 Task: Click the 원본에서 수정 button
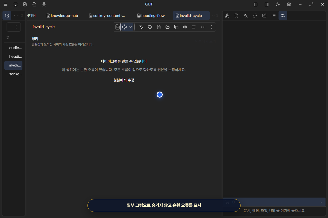click(x=124, y=80)
